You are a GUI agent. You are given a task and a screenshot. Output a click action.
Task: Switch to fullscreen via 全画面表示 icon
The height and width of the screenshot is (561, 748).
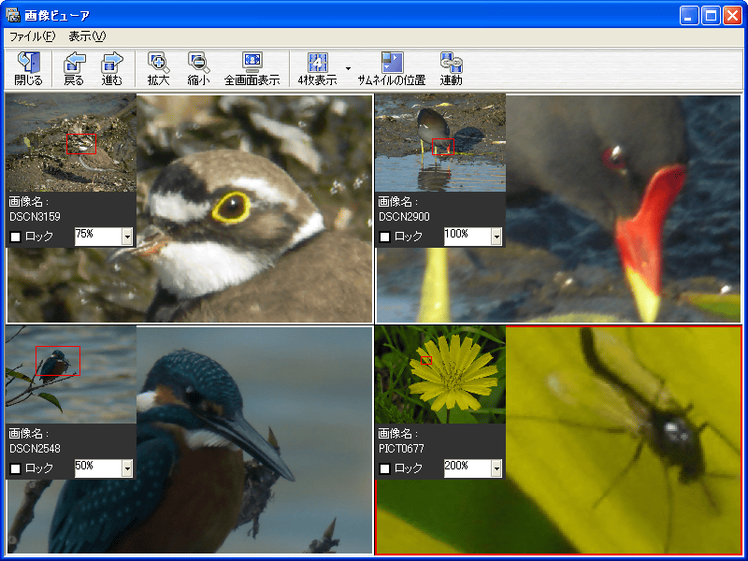coord(252,62)
